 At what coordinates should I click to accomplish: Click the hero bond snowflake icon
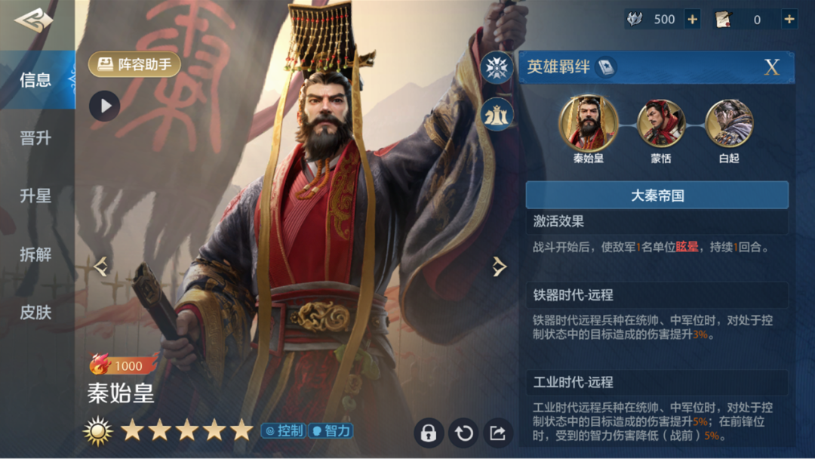(497, 68)
